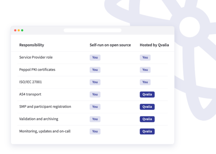Click the Validation and archiving label
The height and width of the screenshot is (154, 216).
coord(39,119)
